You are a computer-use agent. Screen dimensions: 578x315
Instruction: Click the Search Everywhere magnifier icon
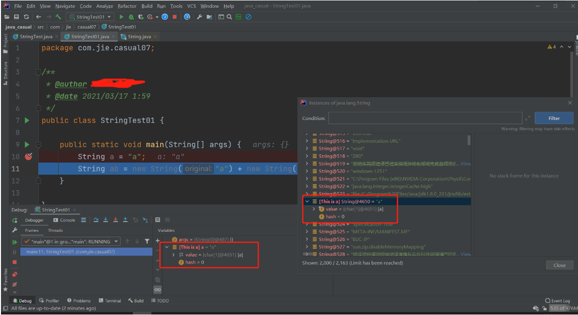pos(229,17)
